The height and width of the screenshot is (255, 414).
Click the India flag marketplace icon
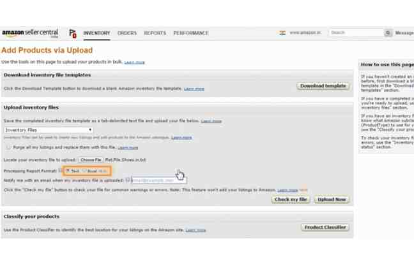click(282, 33)
